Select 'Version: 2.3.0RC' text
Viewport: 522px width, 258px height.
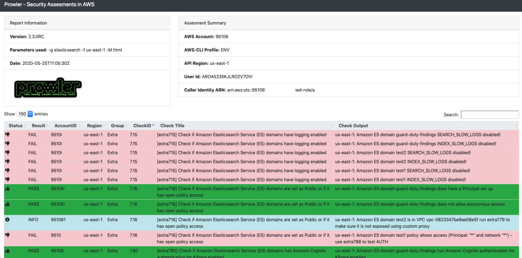27,36
